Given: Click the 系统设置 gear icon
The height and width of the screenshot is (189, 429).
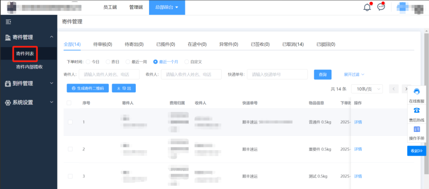Looking at the screenshot, I should (8, 102).
